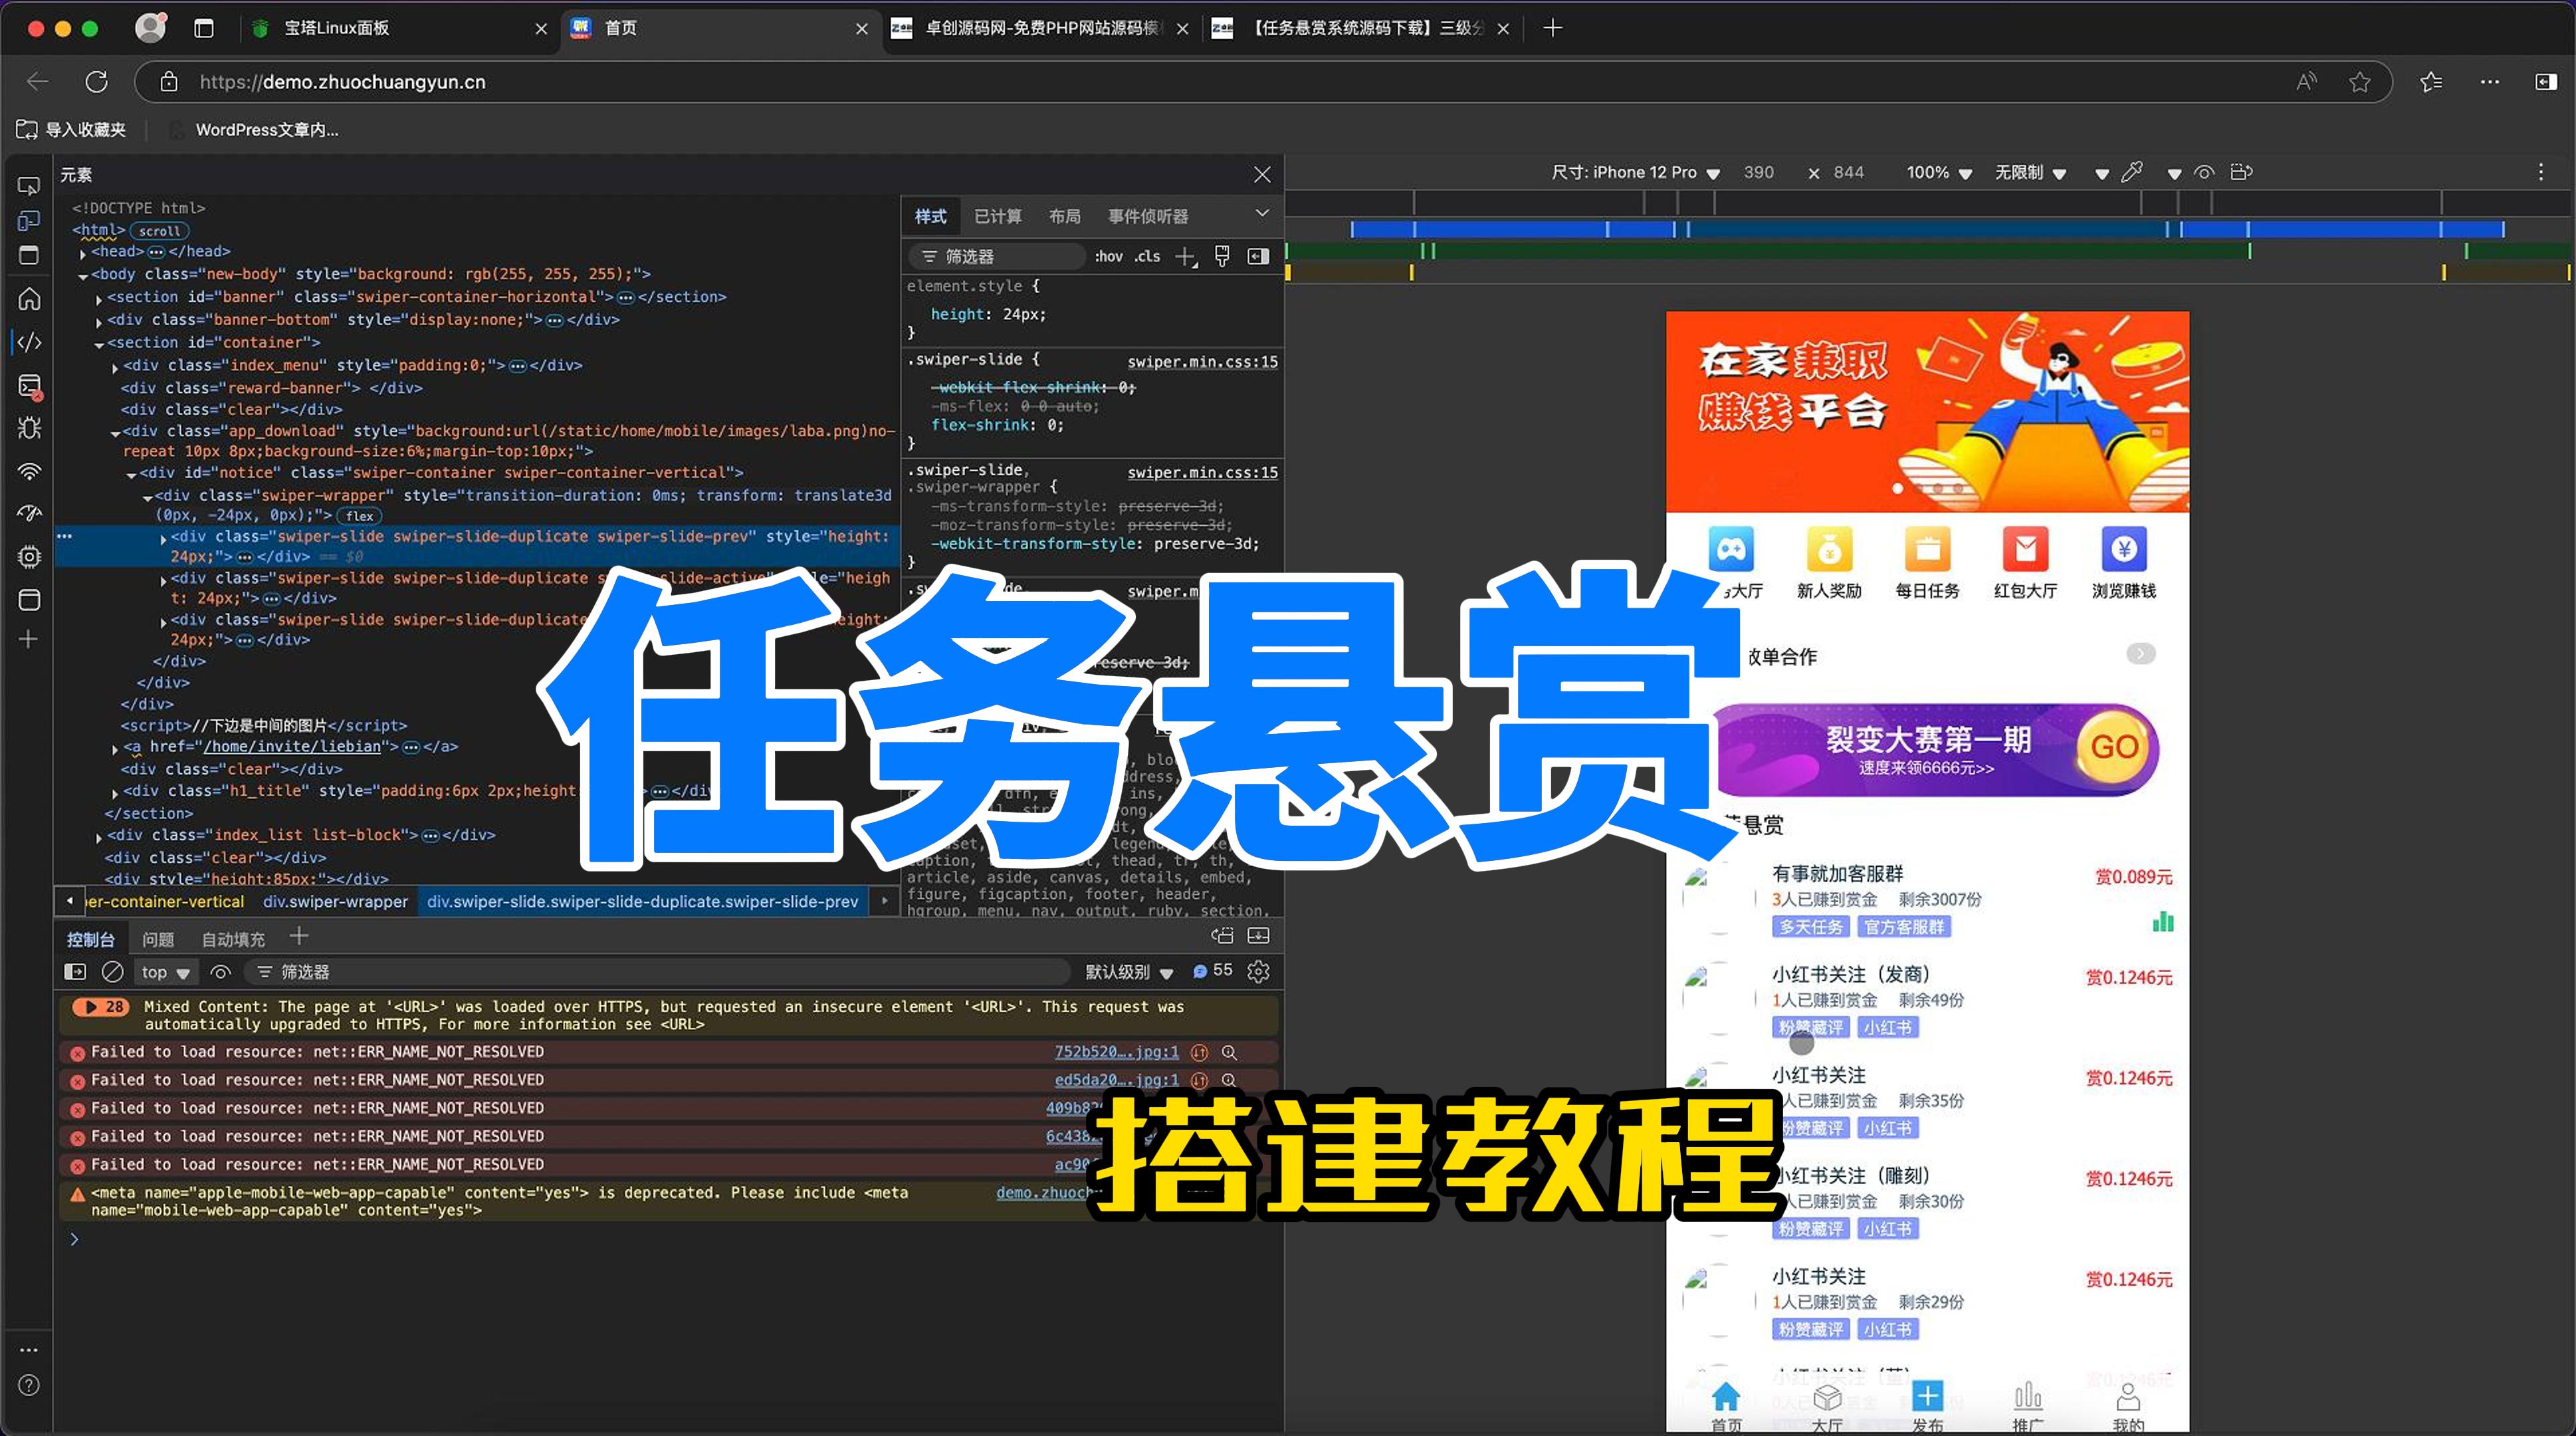
Task: Clear the console with the clear icon
Action: [113, 972]
